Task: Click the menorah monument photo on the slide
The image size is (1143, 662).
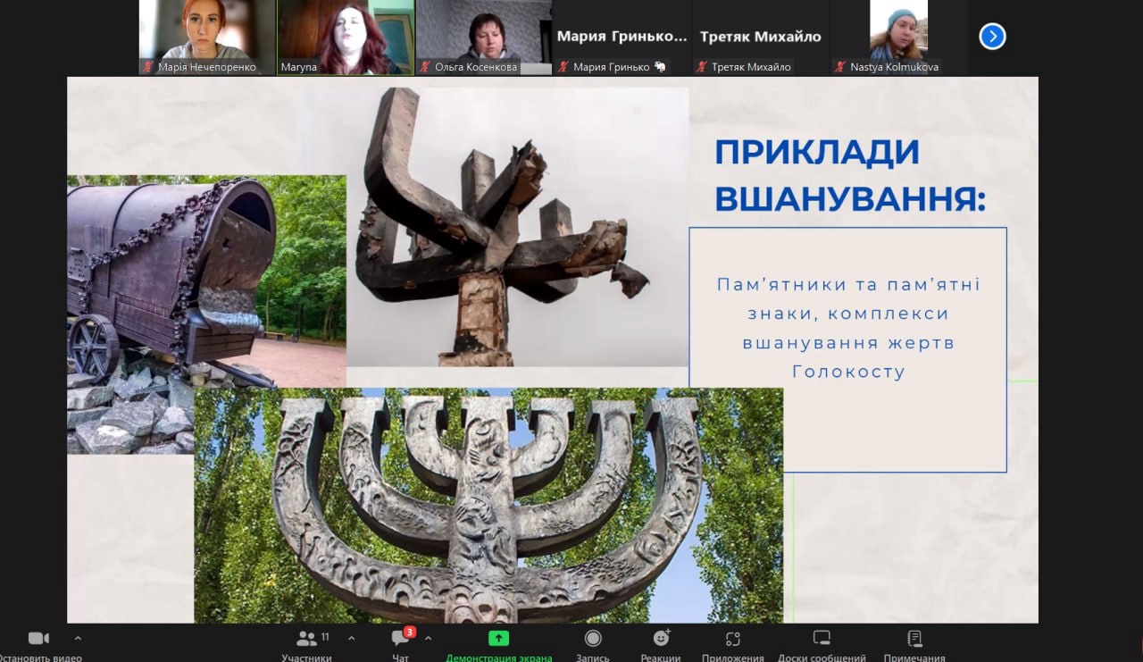Action: 488,505
